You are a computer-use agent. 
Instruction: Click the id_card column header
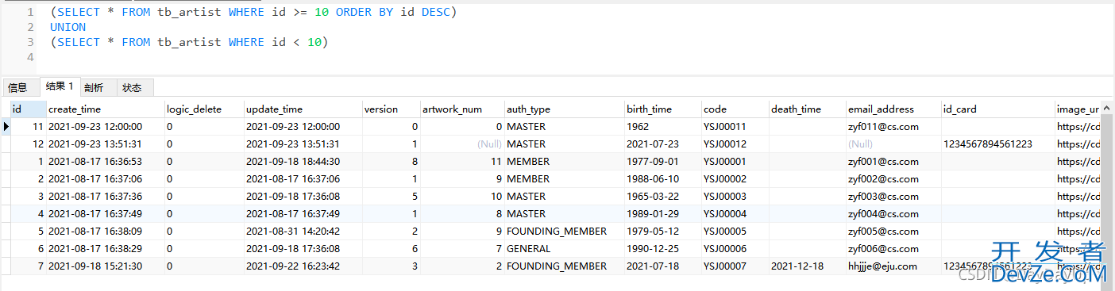point(997,109)
